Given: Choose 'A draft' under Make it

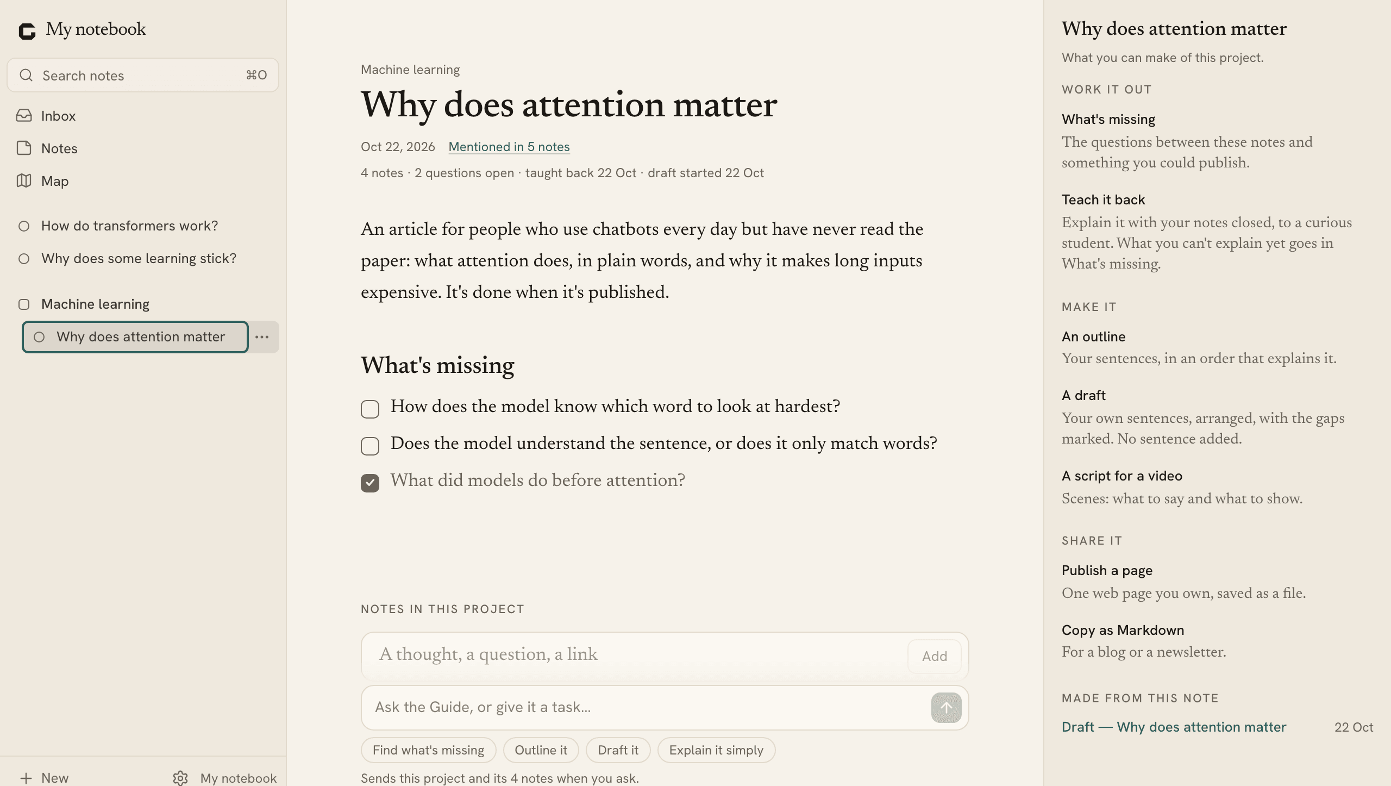Looking at the screenshot, I should point(1217,417).
